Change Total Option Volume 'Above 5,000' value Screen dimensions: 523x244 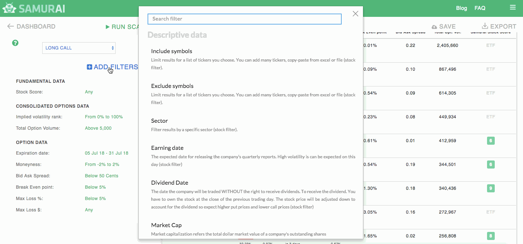98,128
